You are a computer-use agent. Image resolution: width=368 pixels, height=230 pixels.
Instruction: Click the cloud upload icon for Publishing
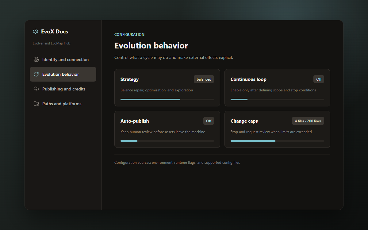tap(36, 89)
